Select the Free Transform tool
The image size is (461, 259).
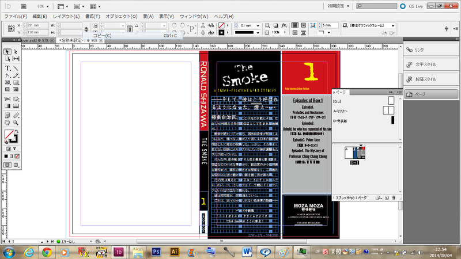click(16, 99)
